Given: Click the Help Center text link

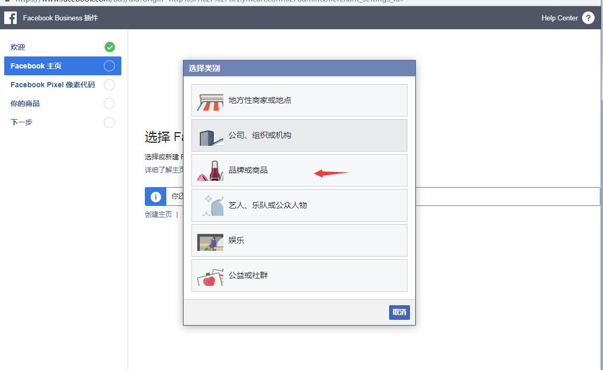Looking at the screenshot, I should (559, 18).
